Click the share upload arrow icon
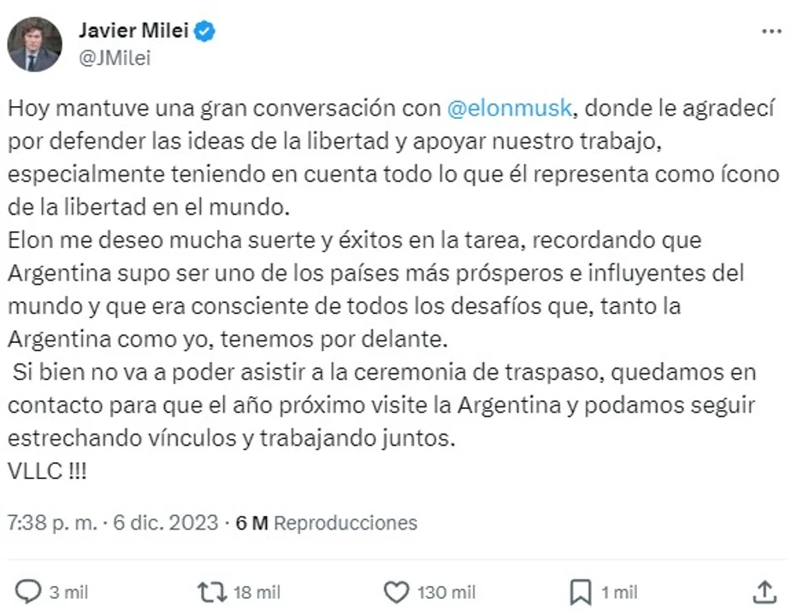This screenshot has height=616, width=797. [x=765, y=591]
